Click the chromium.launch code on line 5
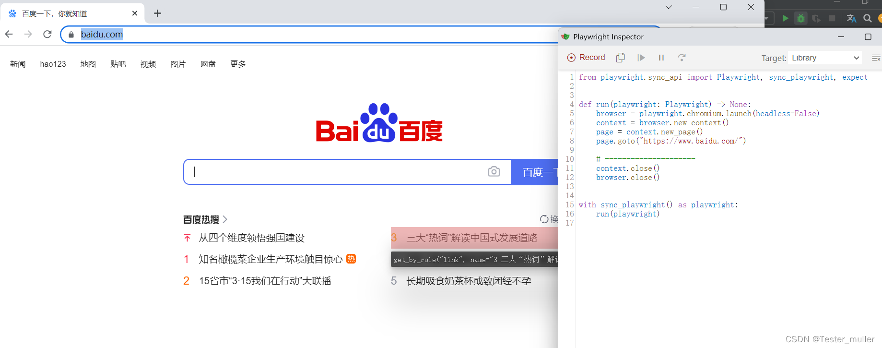 click(x=708, y=114)
